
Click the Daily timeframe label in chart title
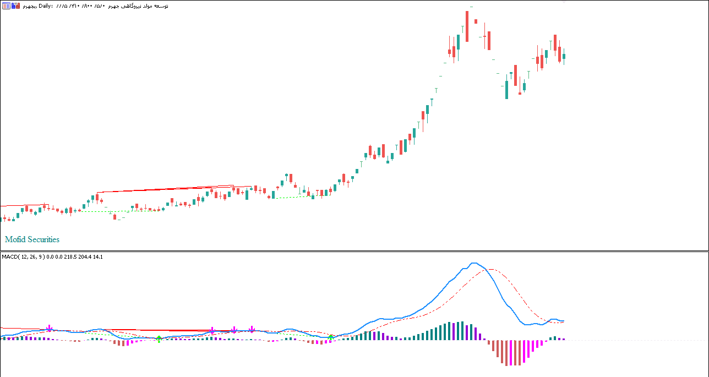click(46, 6)
